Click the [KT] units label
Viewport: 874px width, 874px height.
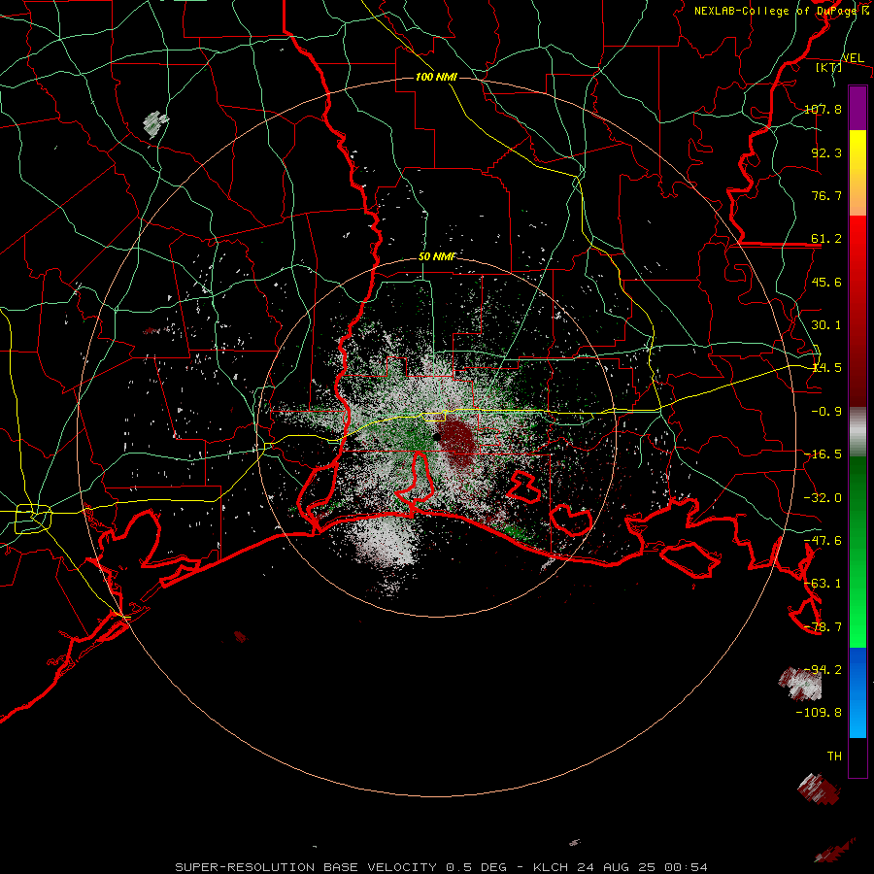pyautogui.click(x=829, y=68)
